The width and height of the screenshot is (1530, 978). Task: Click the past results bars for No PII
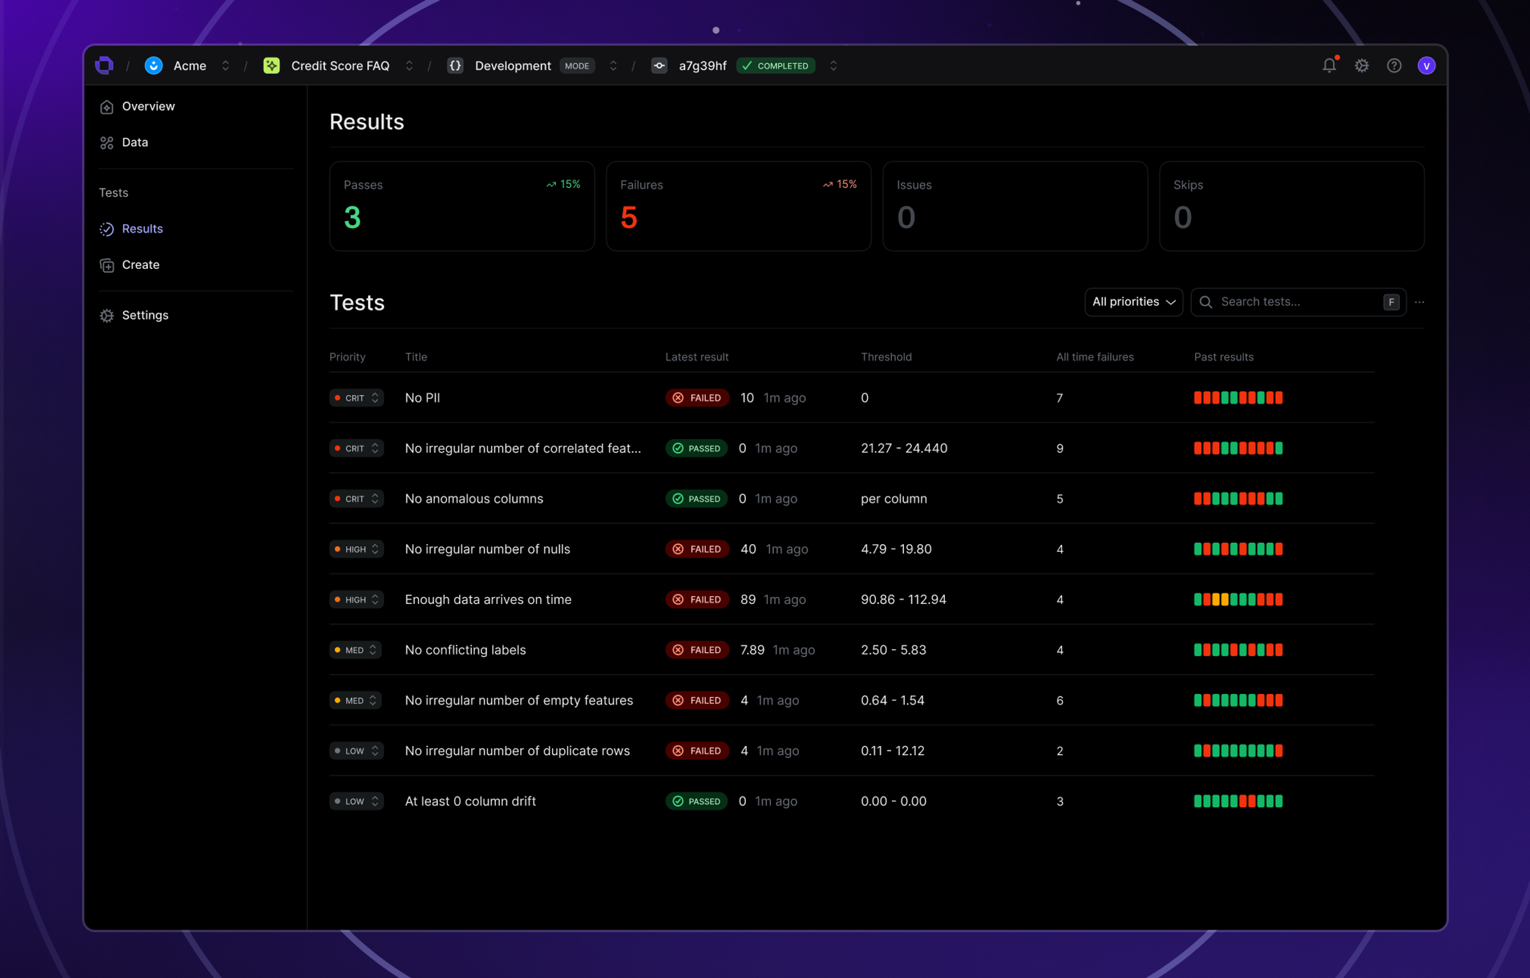pyautogui.click(x=1237, y=398)
